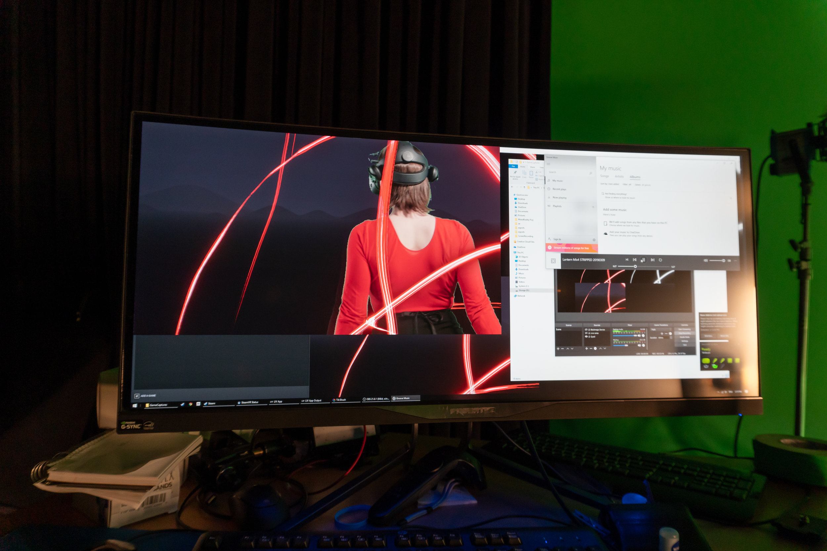Switch to SteamVR Status in taskbar

pyautogui.click(x=252, y=402)
